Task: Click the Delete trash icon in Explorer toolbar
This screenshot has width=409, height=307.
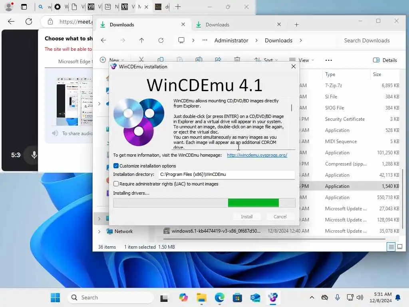Action: (x=237, y=60)
